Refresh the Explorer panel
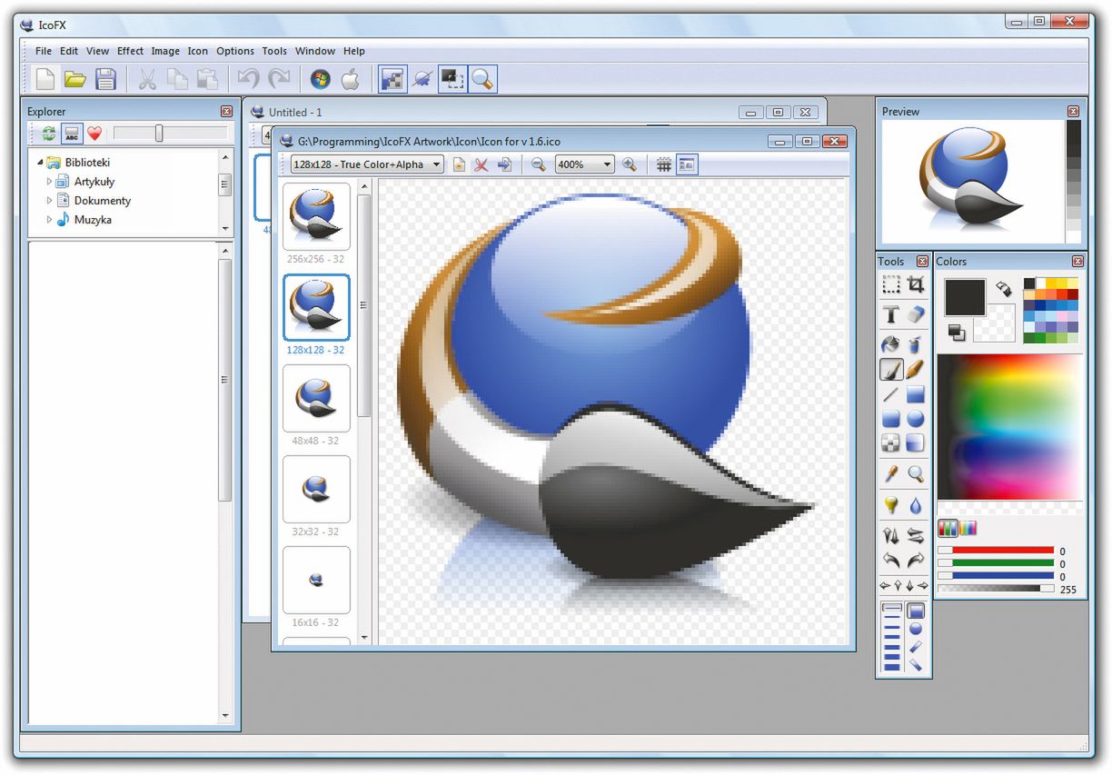Screen dimensions: 1112x775 (x=48, y=134)
